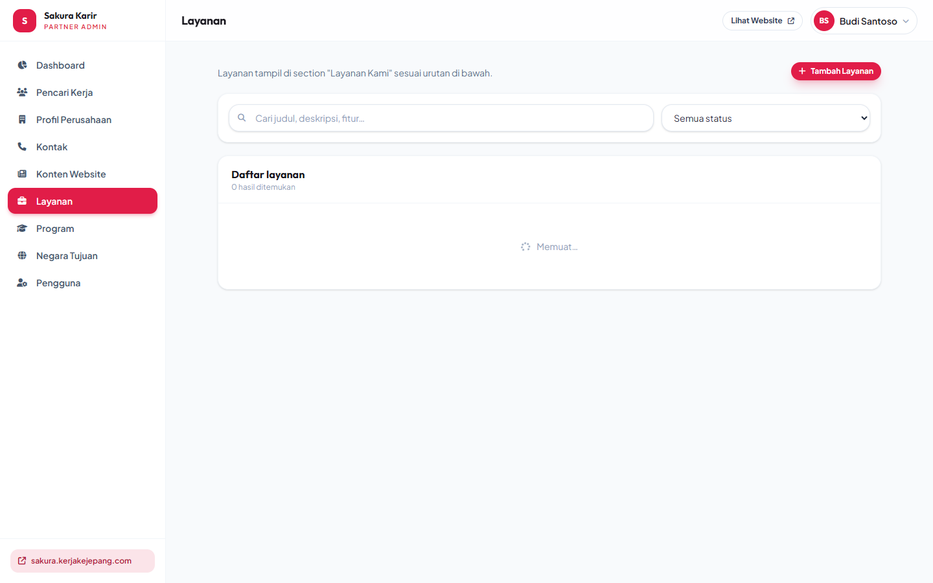This screenshot has height=583, width=933.
Task: Click the Negara Tujuan globe icon
Action: (x=22, y=256)
